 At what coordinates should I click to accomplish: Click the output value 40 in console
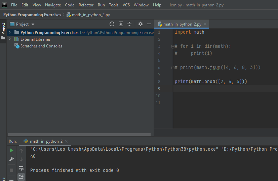coord(33,156)
